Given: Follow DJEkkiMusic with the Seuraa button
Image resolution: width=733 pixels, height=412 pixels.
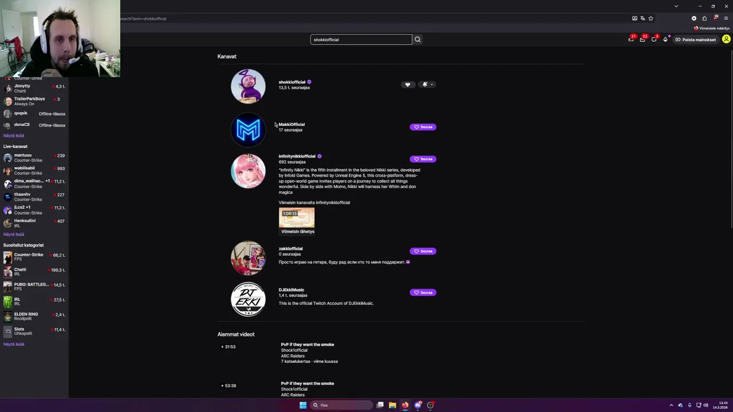Looking at the screenshot, I should pos(423,292).
